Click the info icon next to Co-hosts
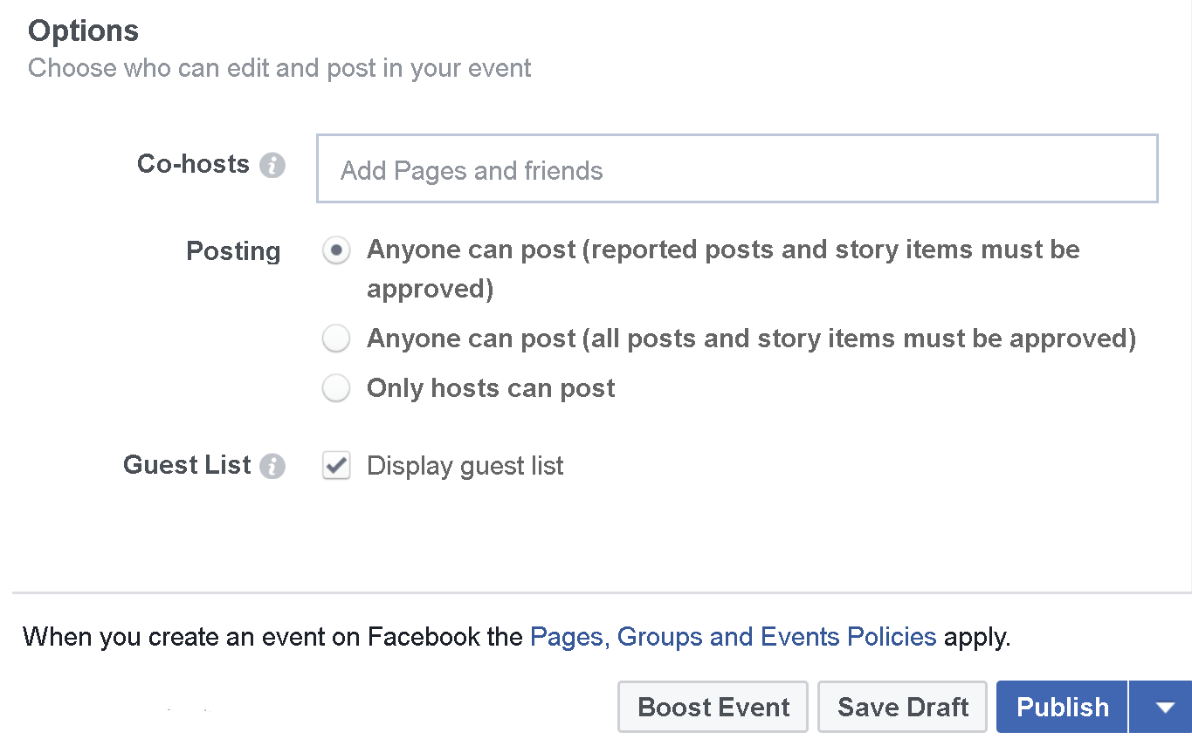 (272, 165)
